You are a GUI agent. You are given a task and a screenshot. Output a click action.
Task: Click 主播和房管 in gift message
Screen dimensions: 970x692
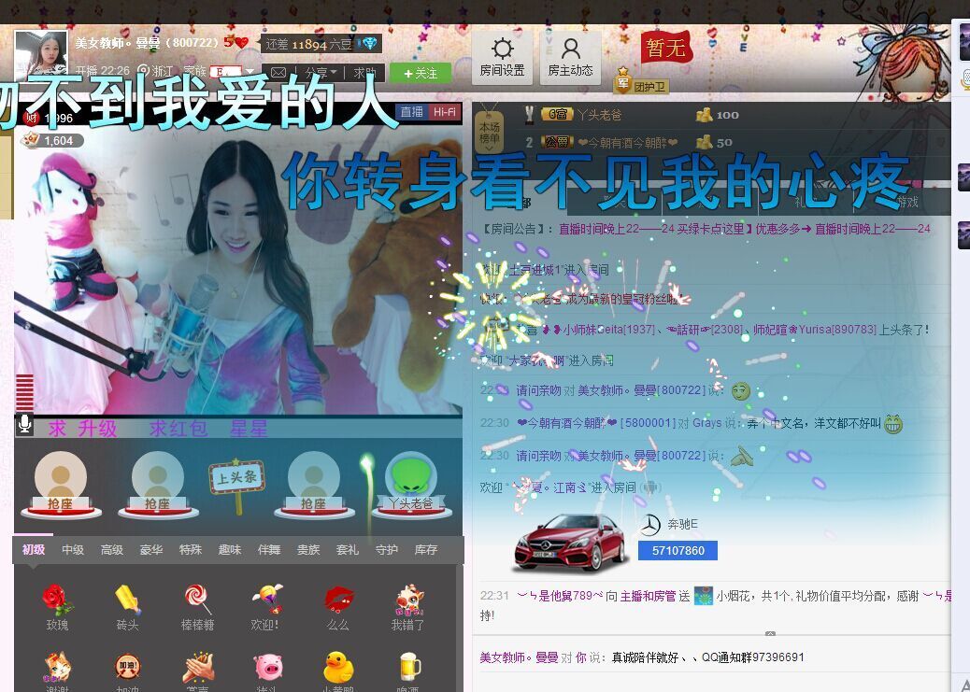(648, 596)
